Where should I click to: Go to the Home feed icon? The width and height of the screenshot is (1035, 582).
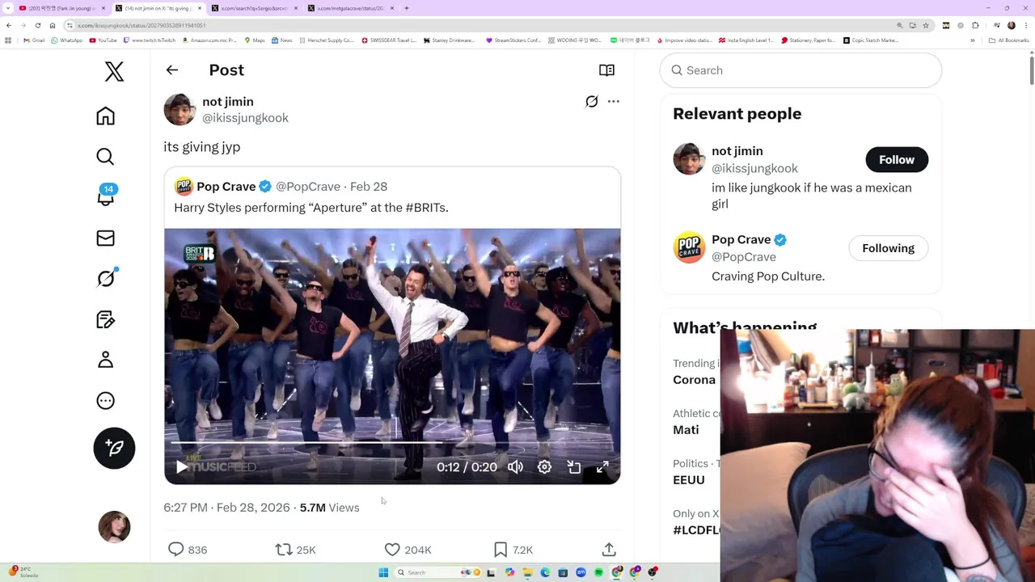(105, 116)
